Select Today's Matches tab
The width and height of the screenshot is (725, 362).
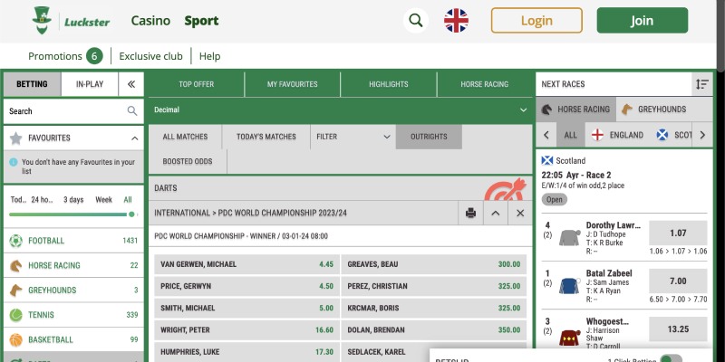coord(266,137)
